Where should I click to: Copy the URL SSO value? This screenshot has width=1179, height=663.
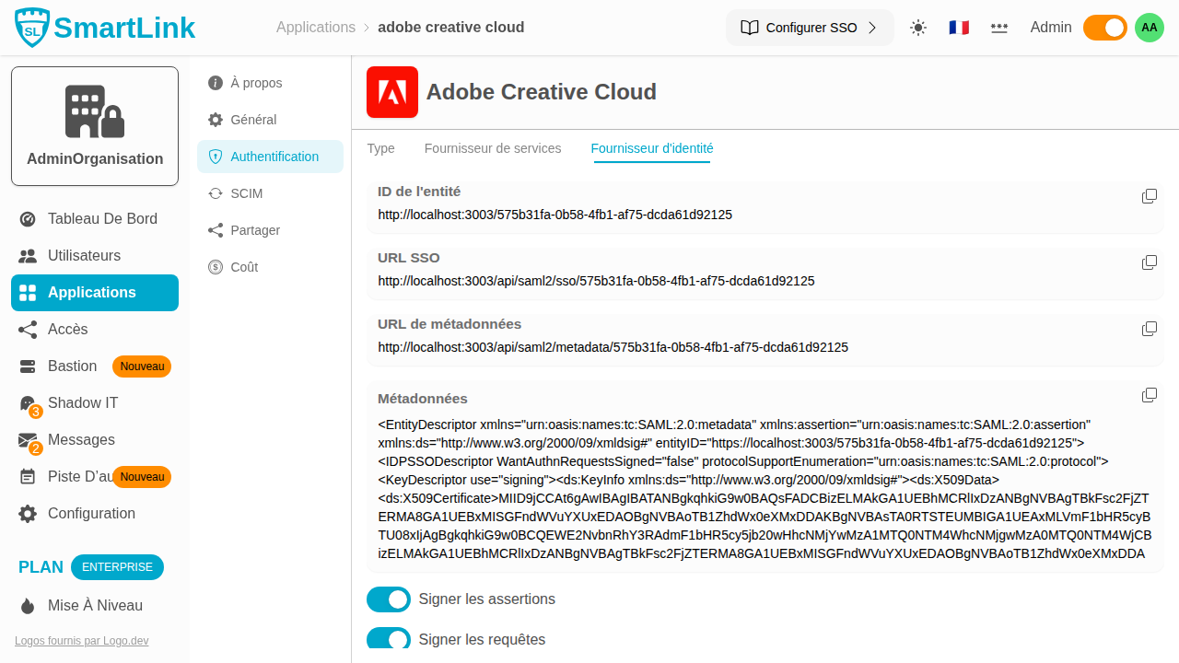point(1149,262)
